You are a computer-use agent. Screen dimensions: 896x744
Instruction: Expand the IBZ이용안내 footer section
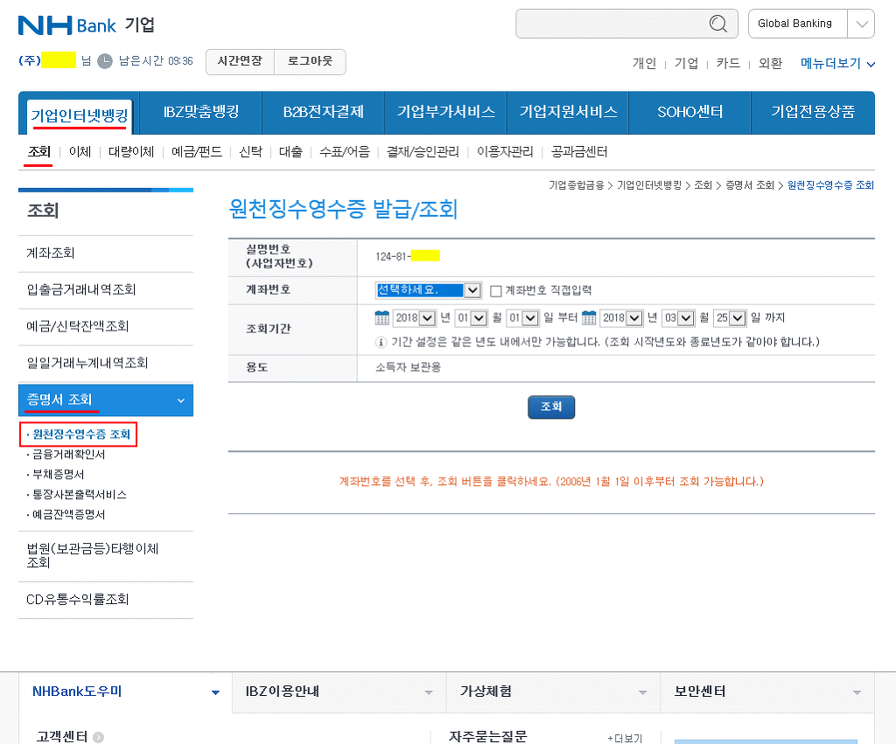point(339,692)
